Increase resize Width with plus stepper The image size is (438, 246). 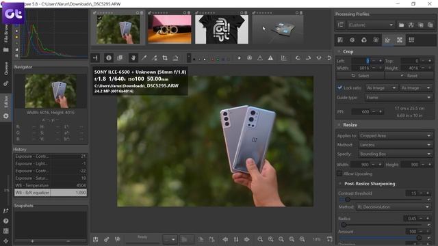click(380, 165)
